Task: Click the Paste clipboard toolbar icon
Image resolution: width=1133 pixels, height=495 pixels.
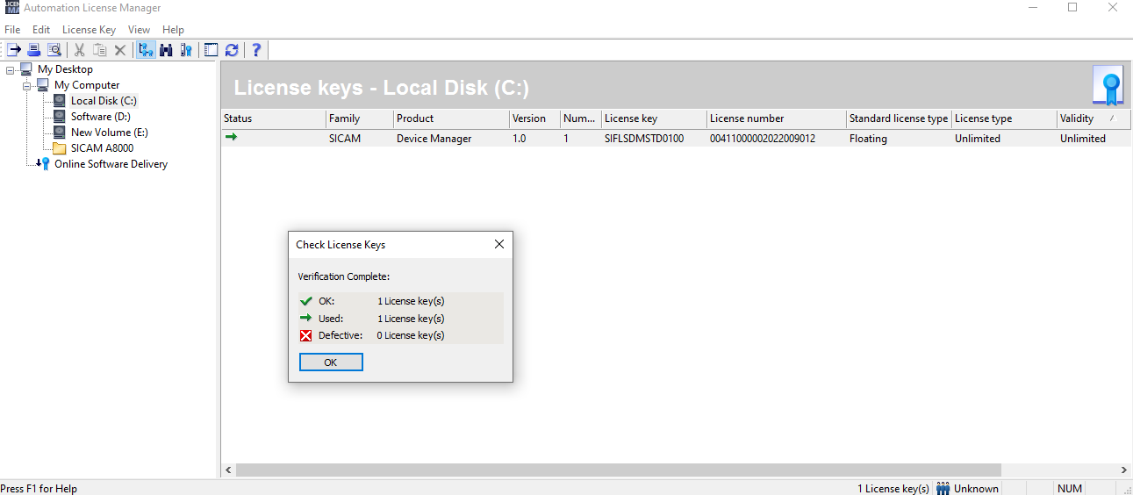Action: coord(100,50)
